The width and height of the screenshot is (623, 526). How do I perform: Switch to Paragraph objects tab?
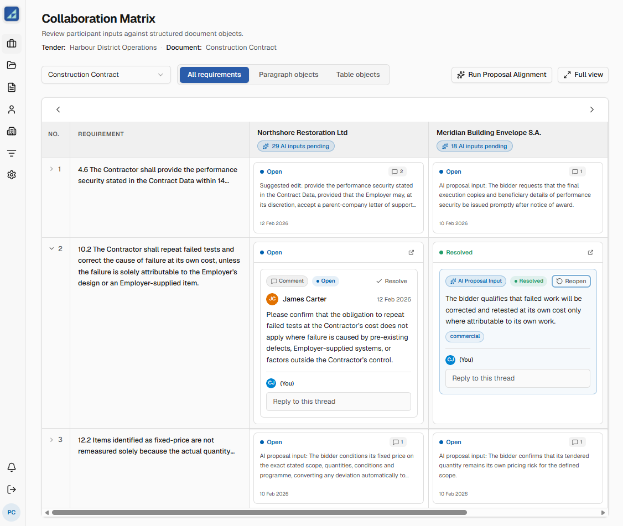[x=288, y=75]
